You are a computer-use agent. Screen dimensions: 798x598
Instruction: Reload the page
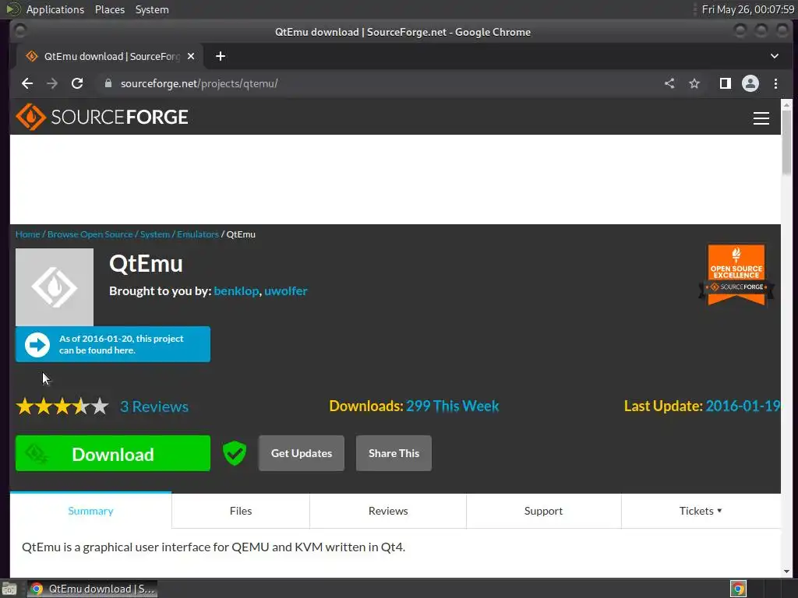coord(77,83)
